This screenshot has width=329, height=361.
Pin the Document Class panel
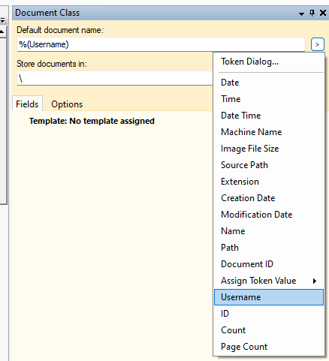tap(312, 13)
